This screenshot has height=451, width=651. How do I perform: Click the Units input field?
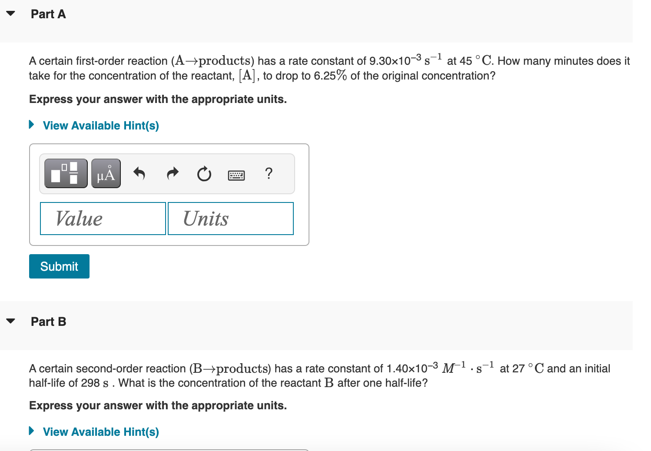[230, 219]
